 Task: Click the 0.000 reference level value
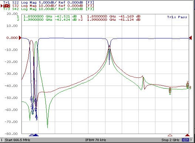(x=12, y=38)
